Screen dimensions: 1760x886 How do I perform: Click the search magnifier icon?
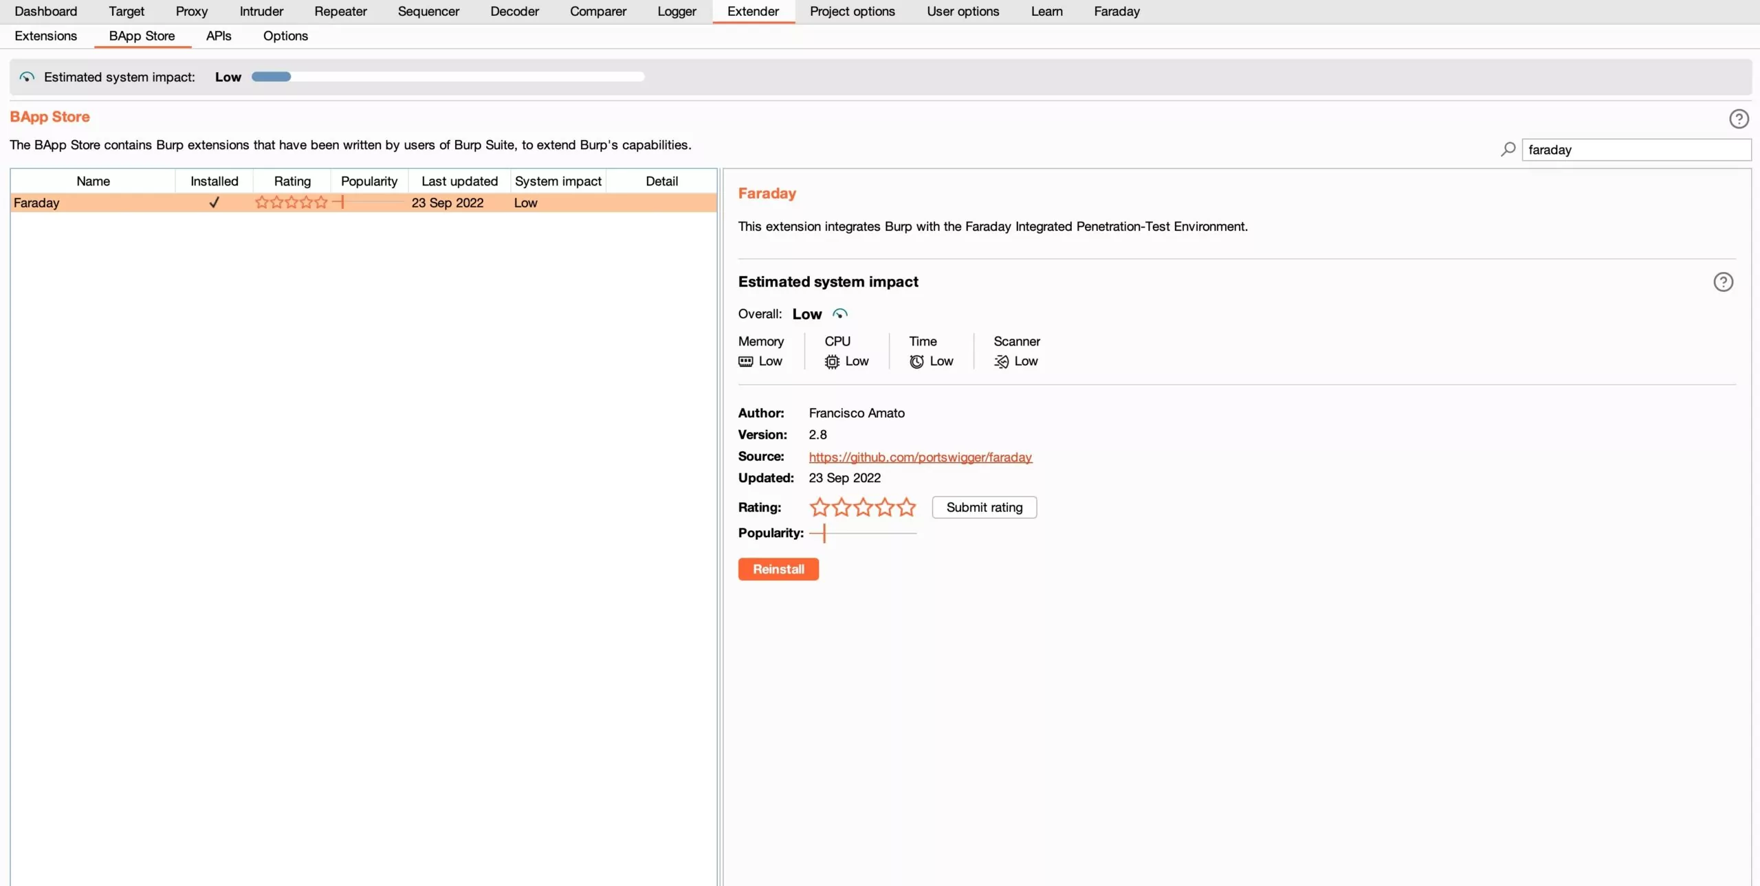point(1508,149)
